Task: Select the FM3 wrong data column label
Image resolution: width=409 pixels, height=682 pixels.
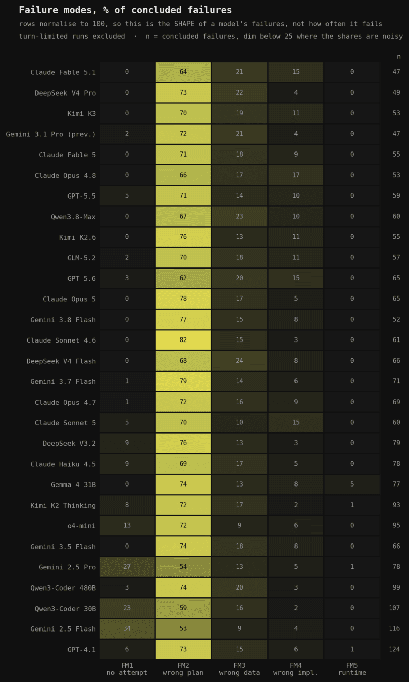Action: tap(239, 669)
